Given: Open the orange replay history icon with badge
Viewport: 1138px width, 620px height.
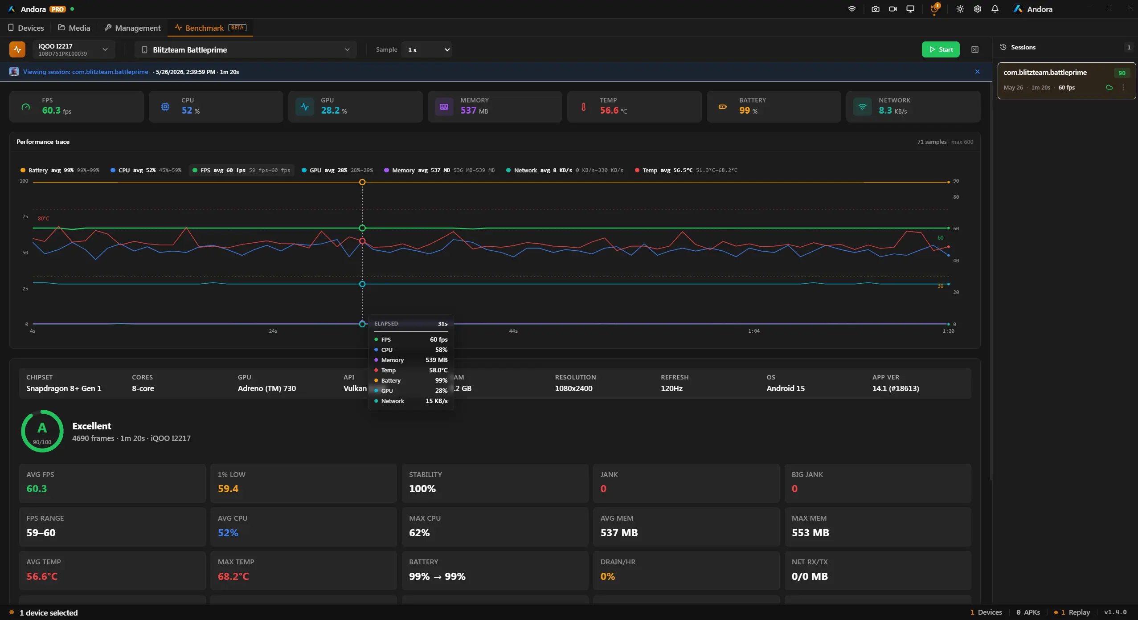Looking at the screenshot, I should (934, 9).
